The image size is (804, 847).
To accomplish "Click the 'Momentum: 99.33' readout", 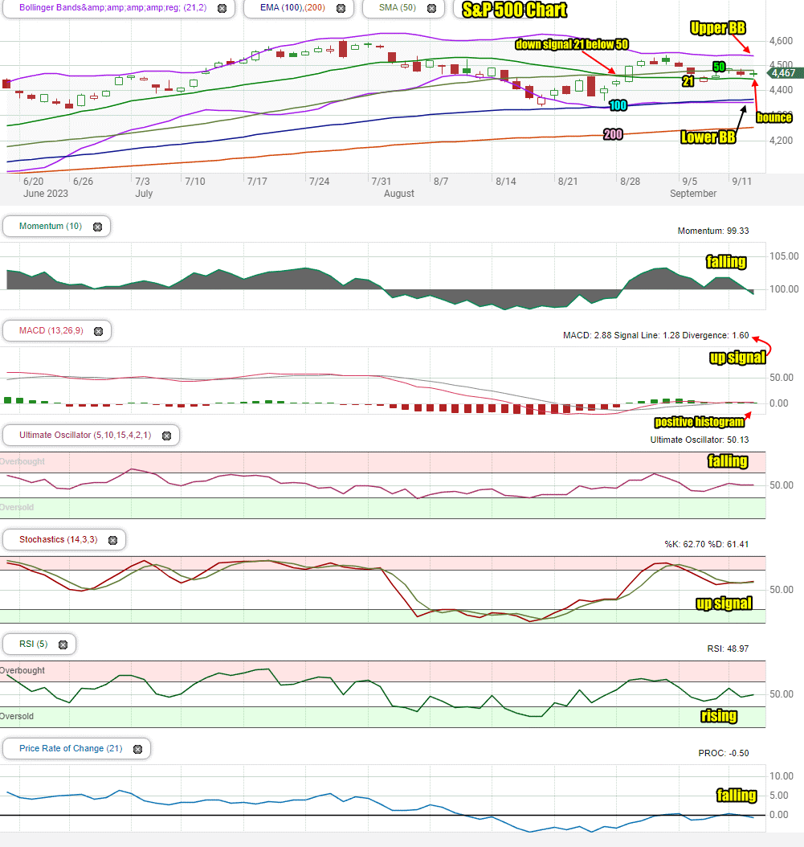I will 713,231.
